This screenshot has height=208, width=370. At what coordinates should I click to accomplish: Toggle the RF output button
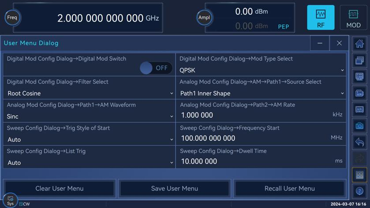[321, 18]
